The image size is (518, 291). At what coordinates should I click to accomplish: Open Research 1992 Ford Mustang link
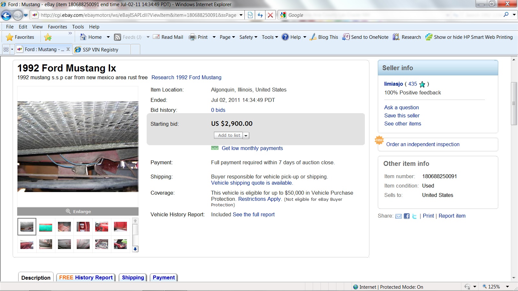point(186,77)
